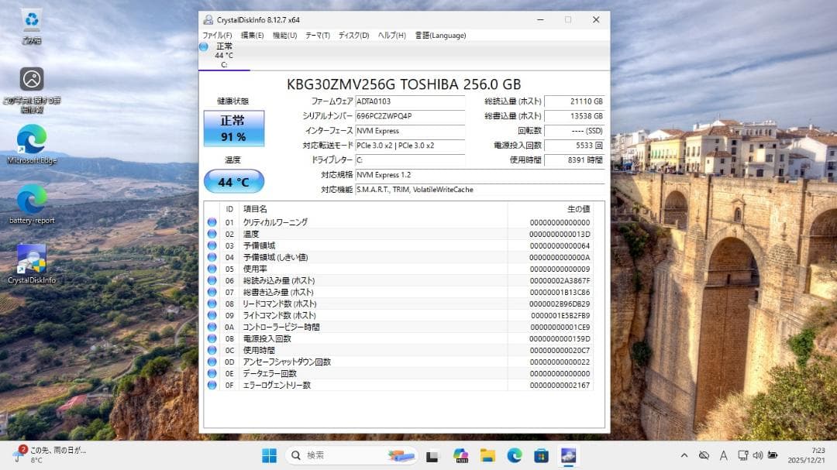Select the CrystalDiskInfo icon on the taskbar
Image resolution: width=837 pixels, height=470 pixels.
pos(568,455)
